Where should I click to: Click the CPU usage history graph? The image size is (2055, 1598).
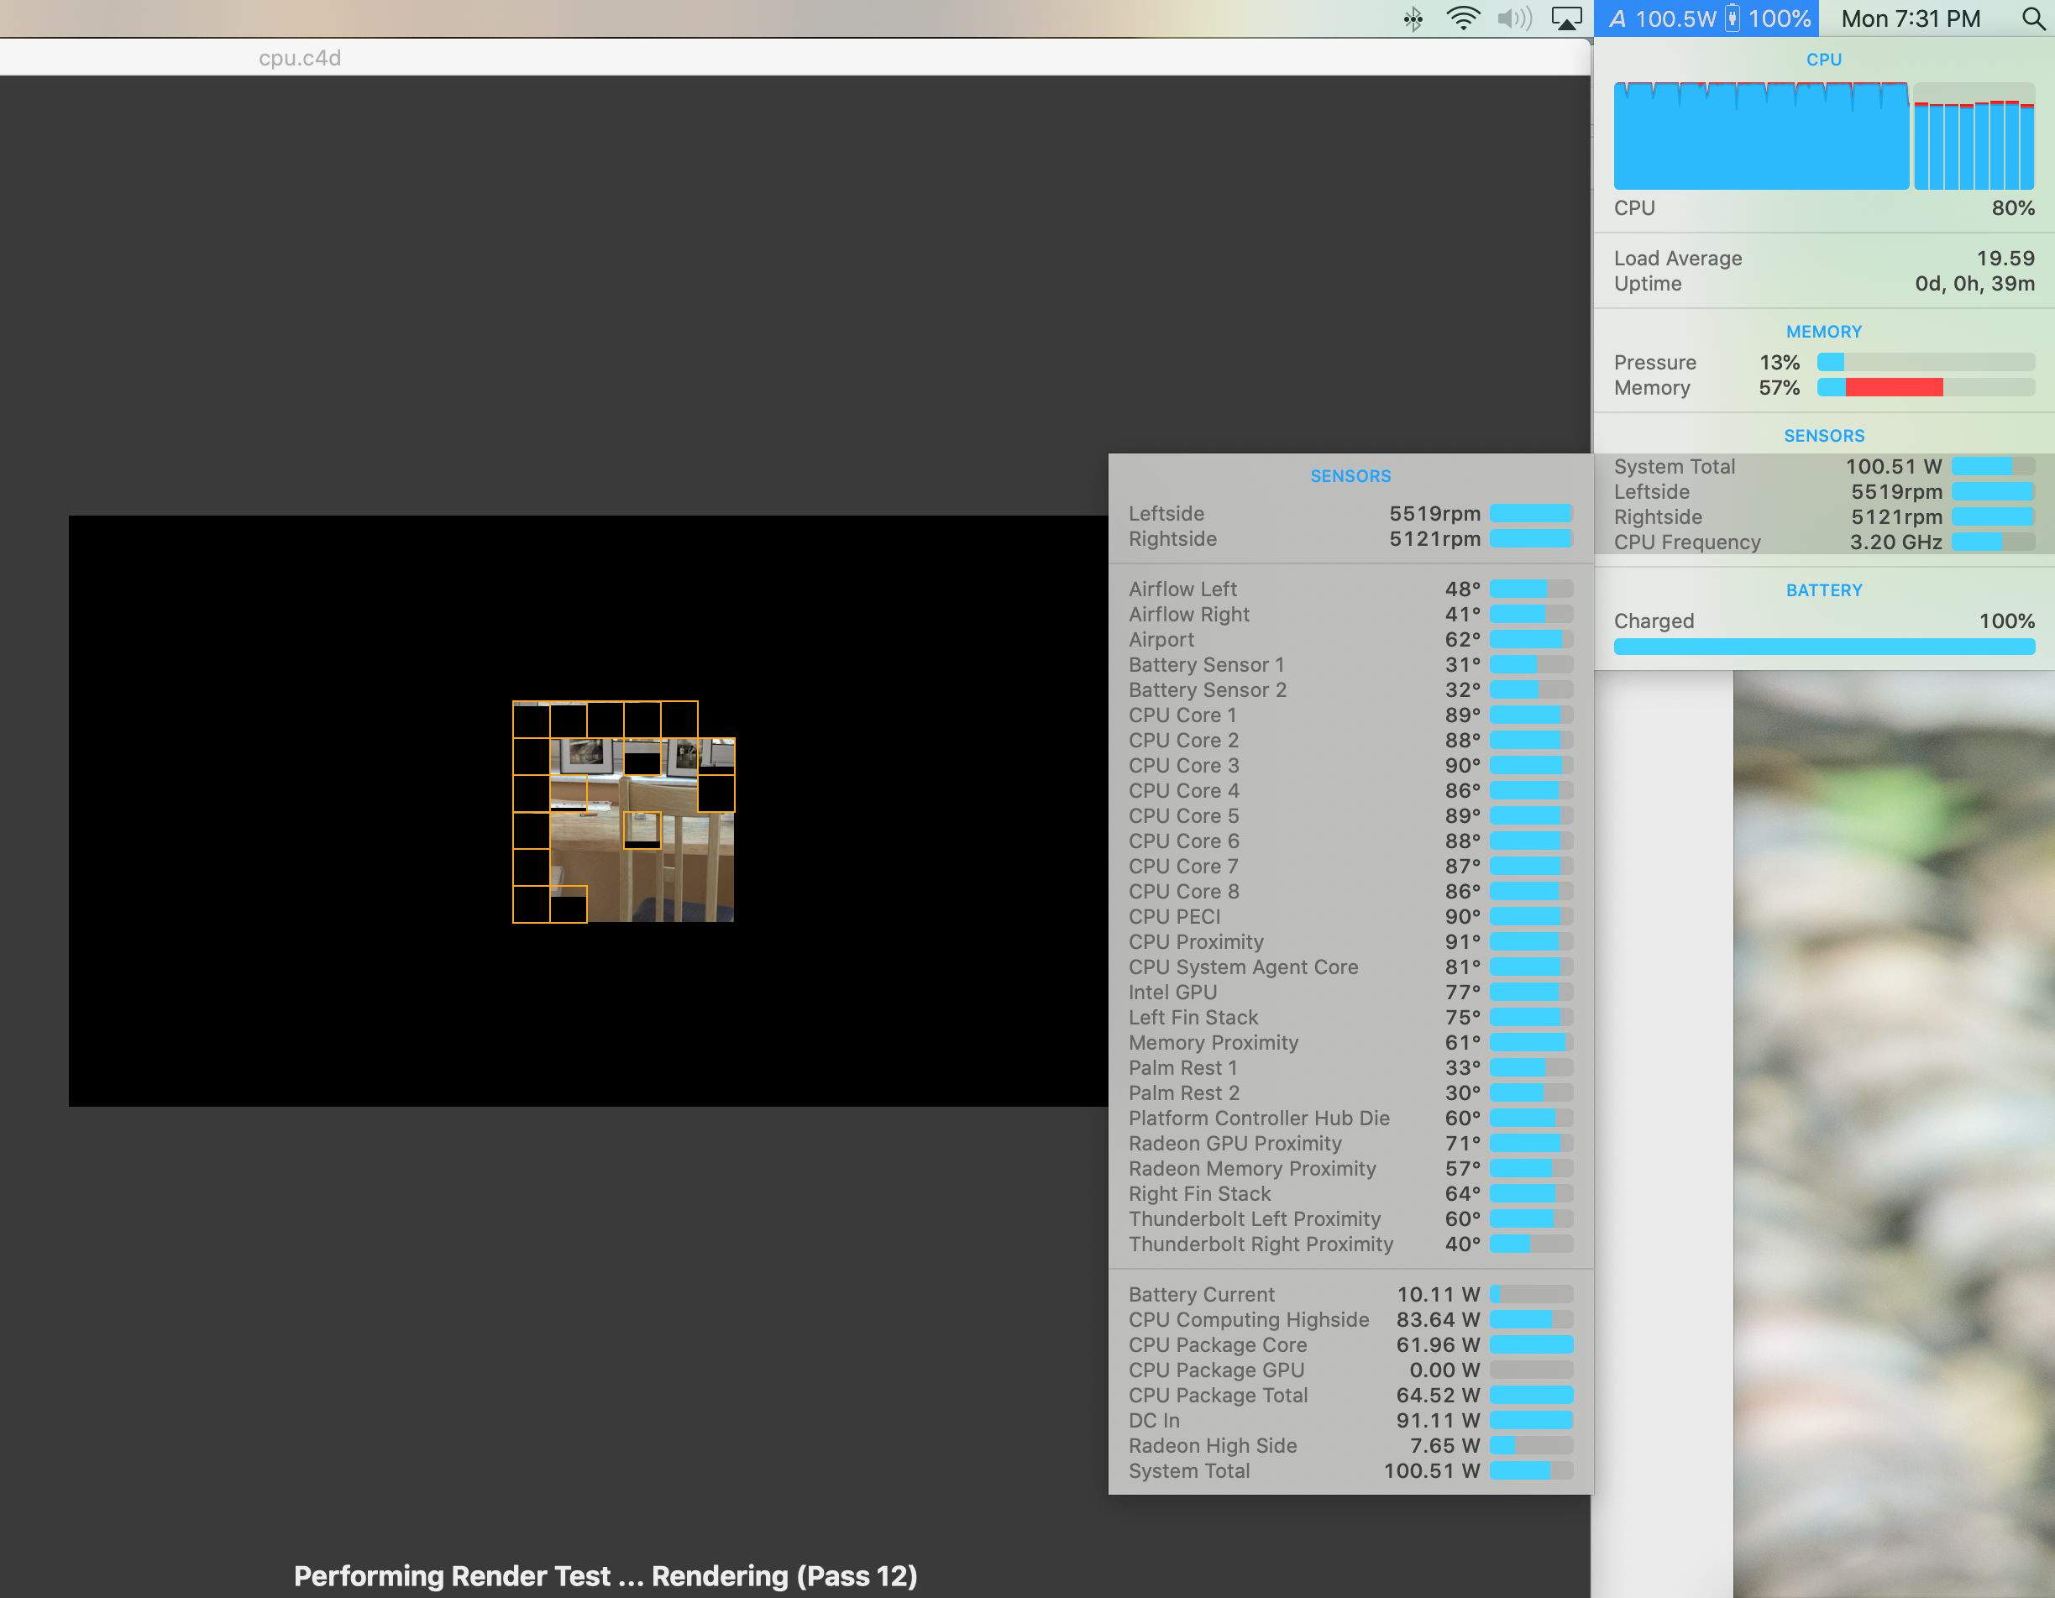tap(1760, 137)
